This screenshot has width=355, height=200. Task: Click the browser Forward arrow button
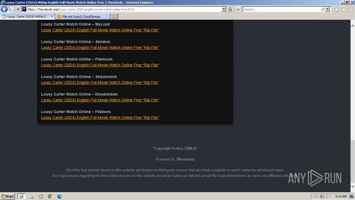12,9
